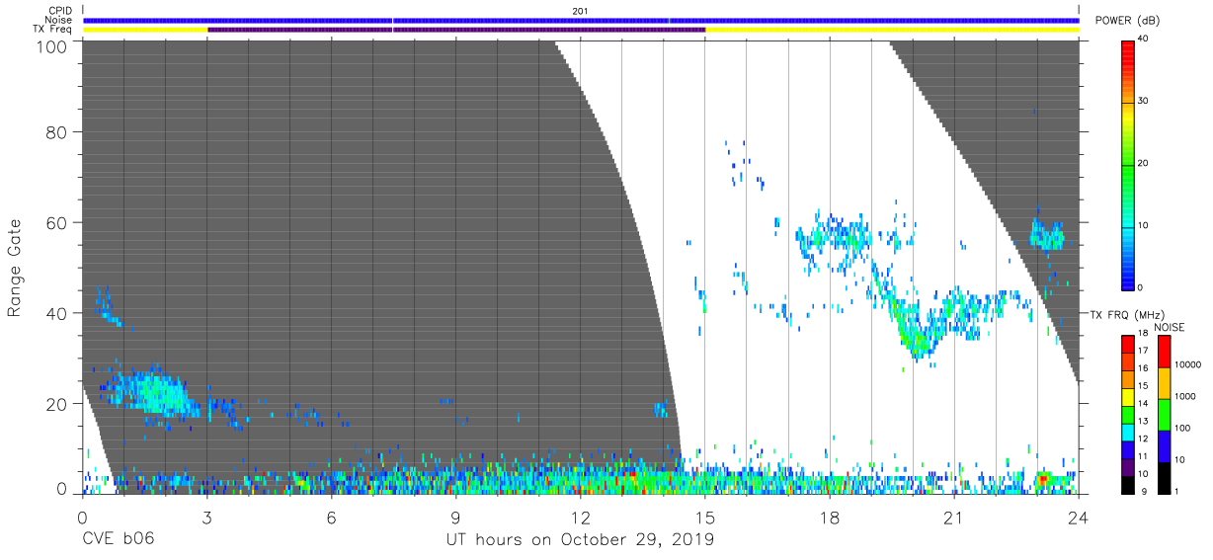Click the NOISE legend title
The image size is (1213, 560).
point(1172,327)
